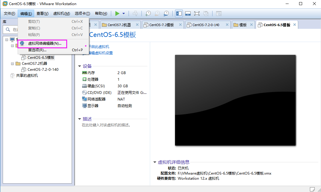Switch to the CentOS-7.2-0-140 tab
The width and height of the screenshot is (321, 192).
pyautogui.click(x=206, y=25)
